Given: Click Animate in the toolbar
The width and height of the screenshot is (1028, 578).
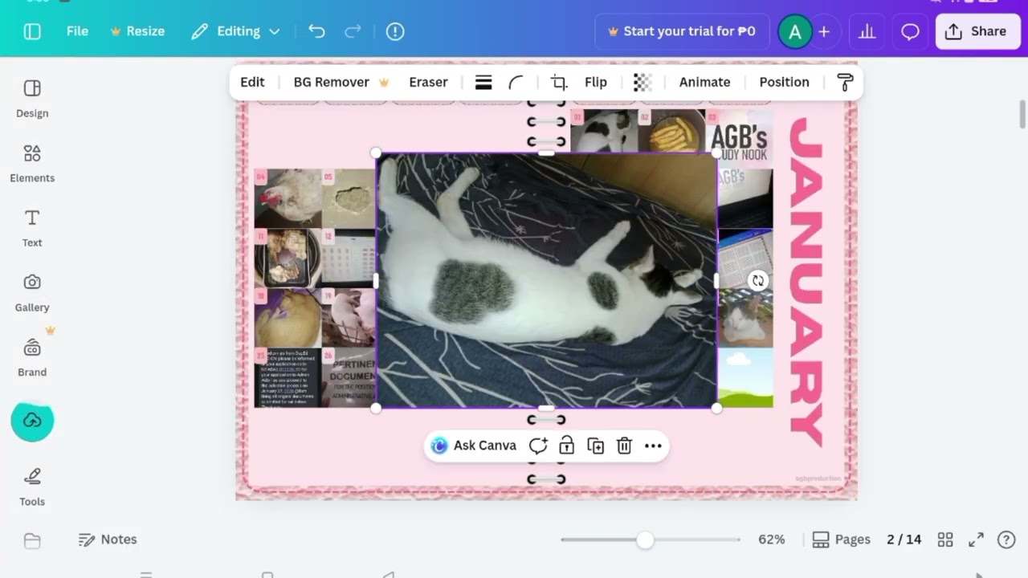Looking at the screenshot, I should coord(704,82).
